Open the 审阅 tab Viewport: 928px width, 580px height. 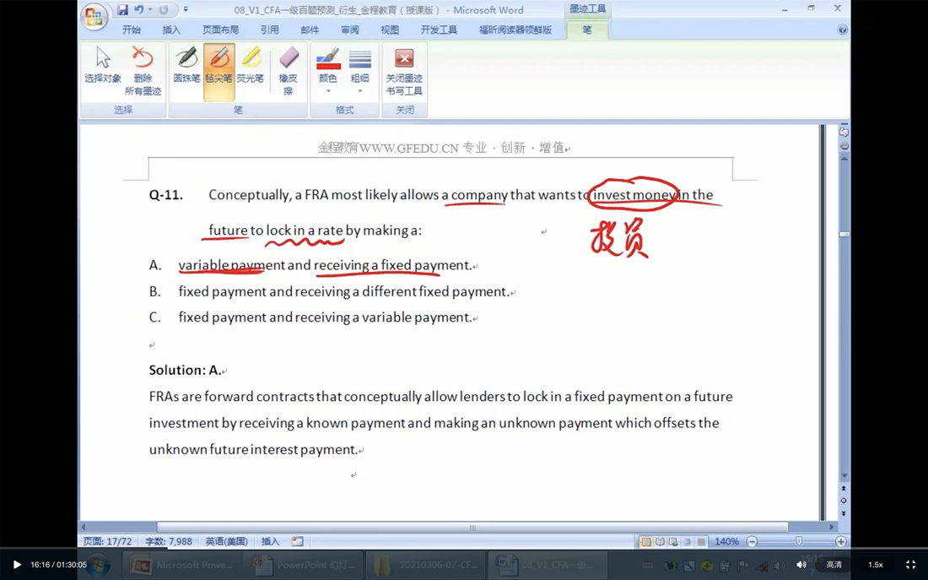350,30
